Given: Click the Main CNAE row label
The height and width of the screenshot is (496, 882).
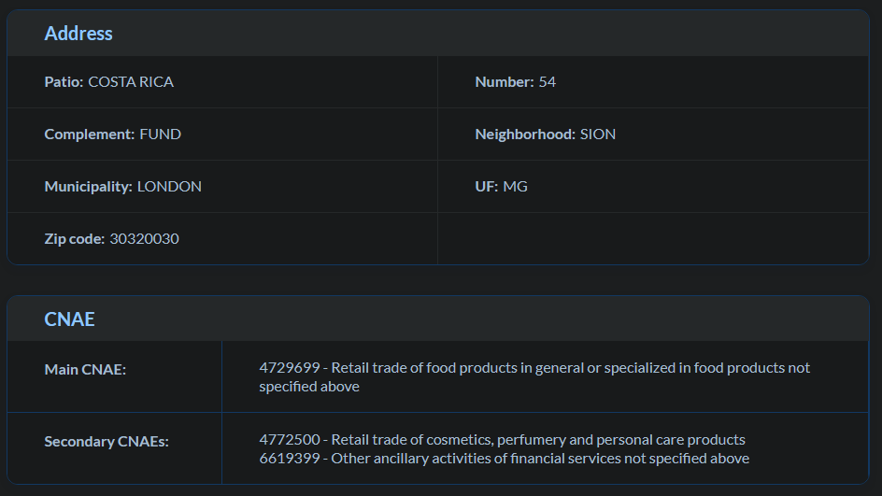Looking at the screenshot, I should (85, 370).
